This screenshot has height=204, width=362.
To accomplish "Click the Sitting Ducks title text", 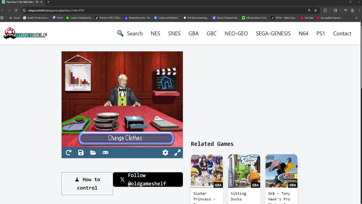I will pyautogui.click(x=238, y=196).
